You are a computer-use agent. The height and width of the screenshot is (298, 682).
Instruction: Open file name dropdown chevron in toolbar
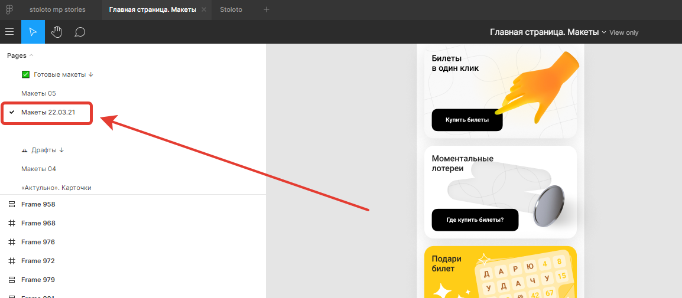tap(603, 32)
